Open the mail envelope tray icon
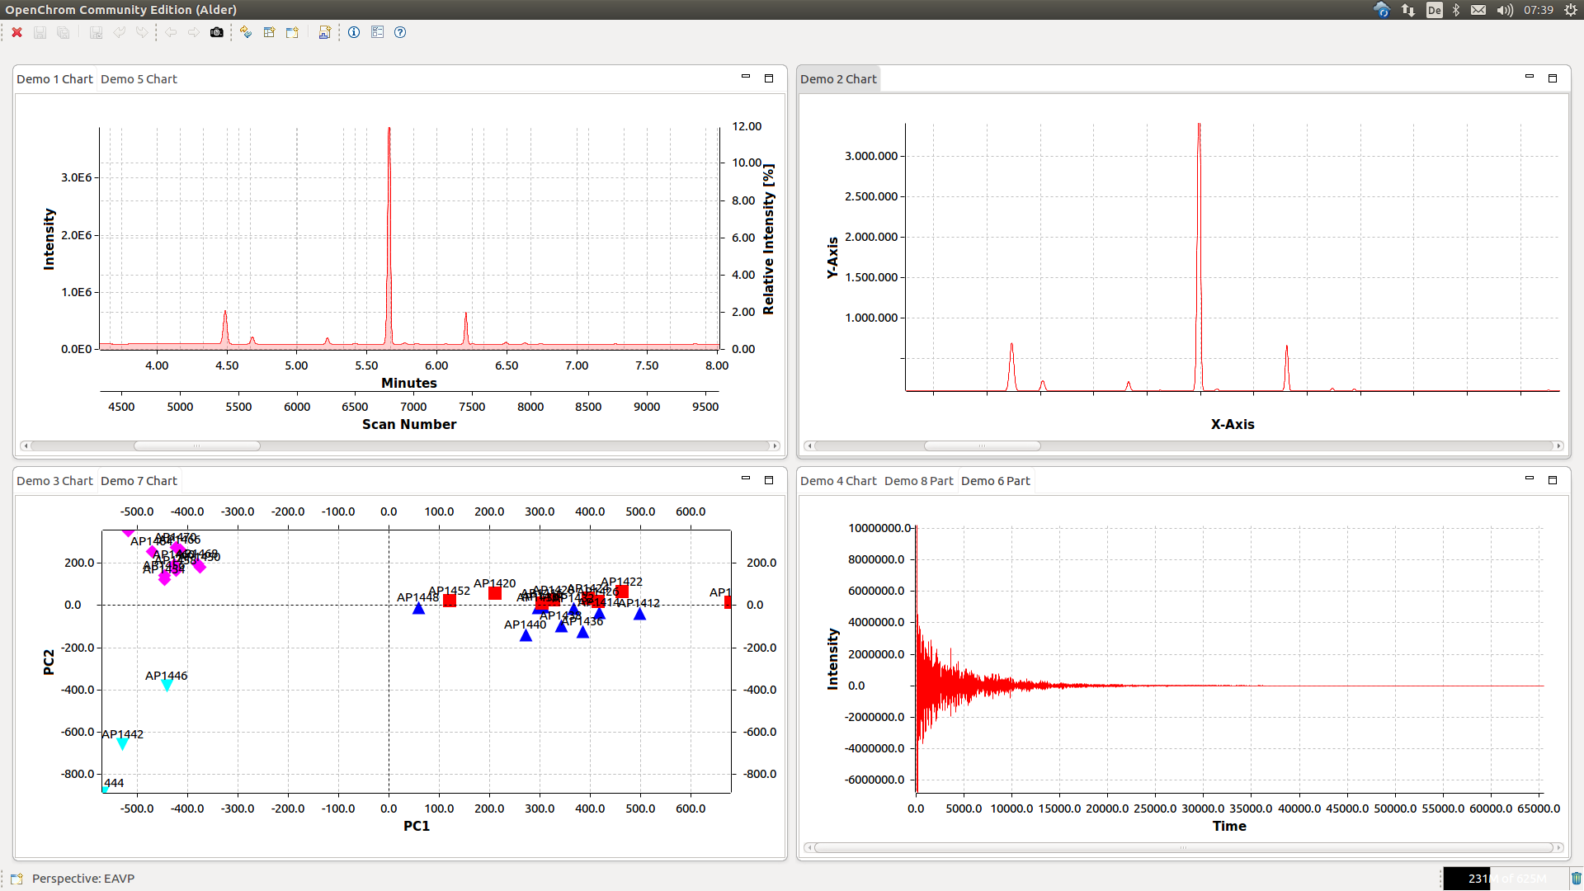The image size is (1584, 891). [1478, 10]
